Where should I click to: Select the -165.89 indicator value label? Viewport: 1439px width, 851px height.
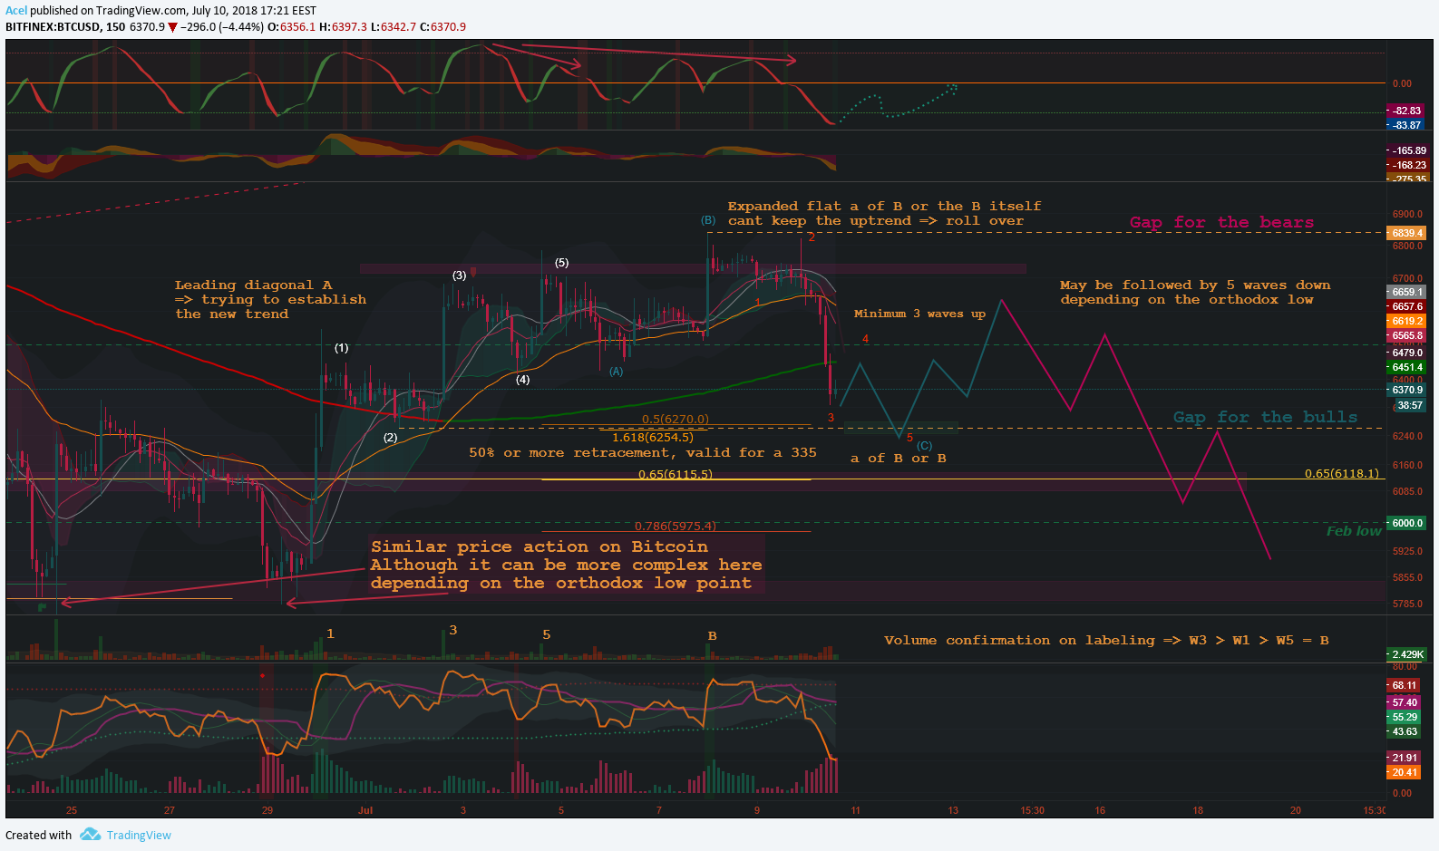click(x=1408, y=150)
